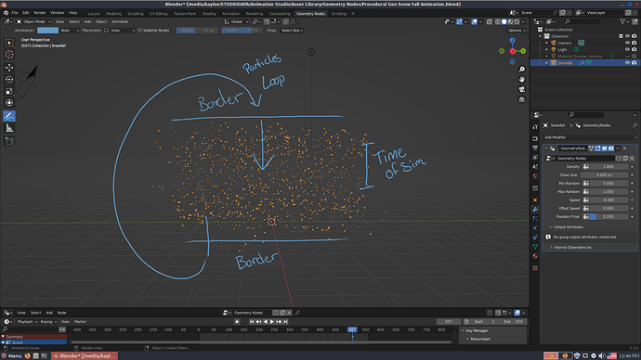
Task: Open the File menu
Action: click(x=15, y=13)
